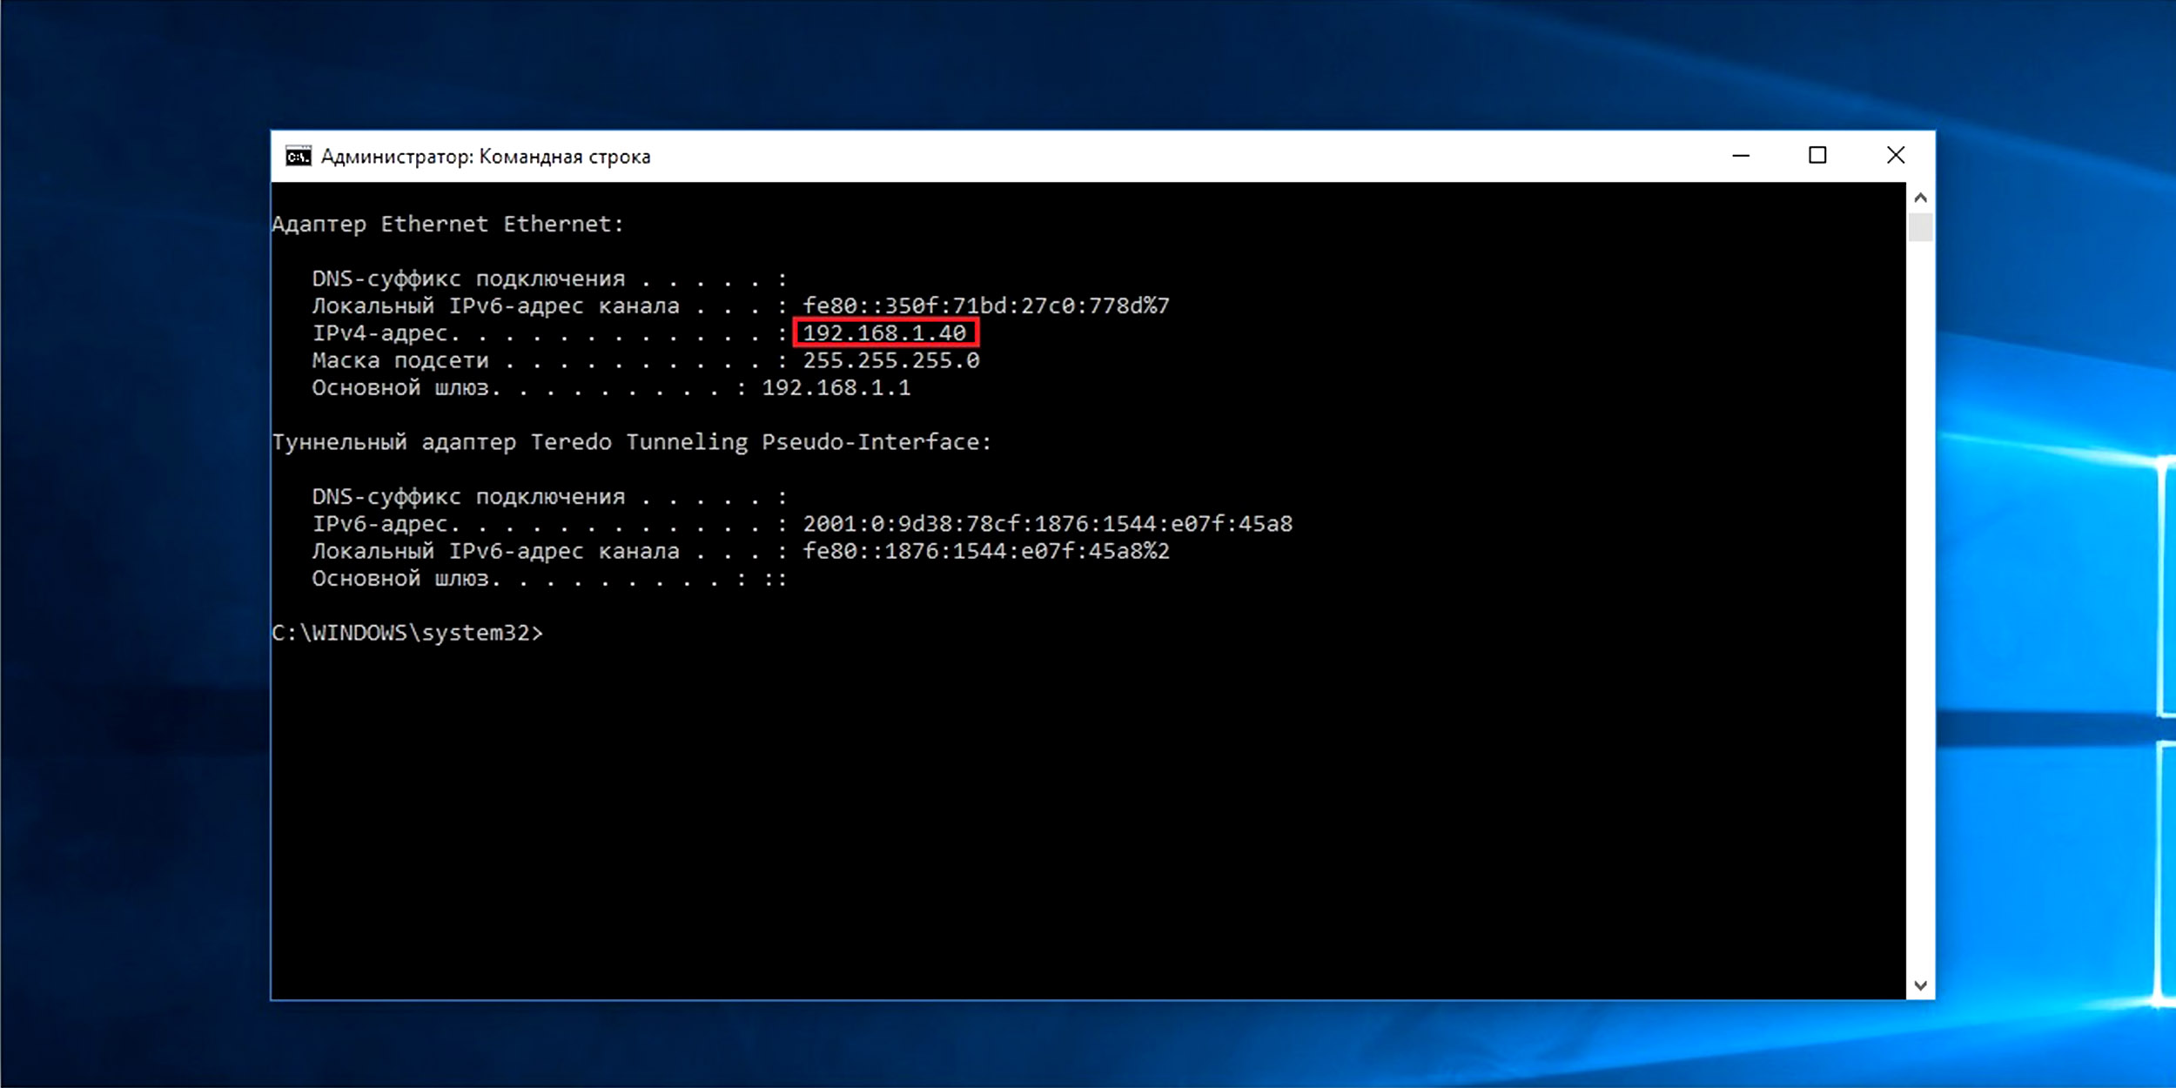Maximize the Command Prompt window

(1817, 156)
